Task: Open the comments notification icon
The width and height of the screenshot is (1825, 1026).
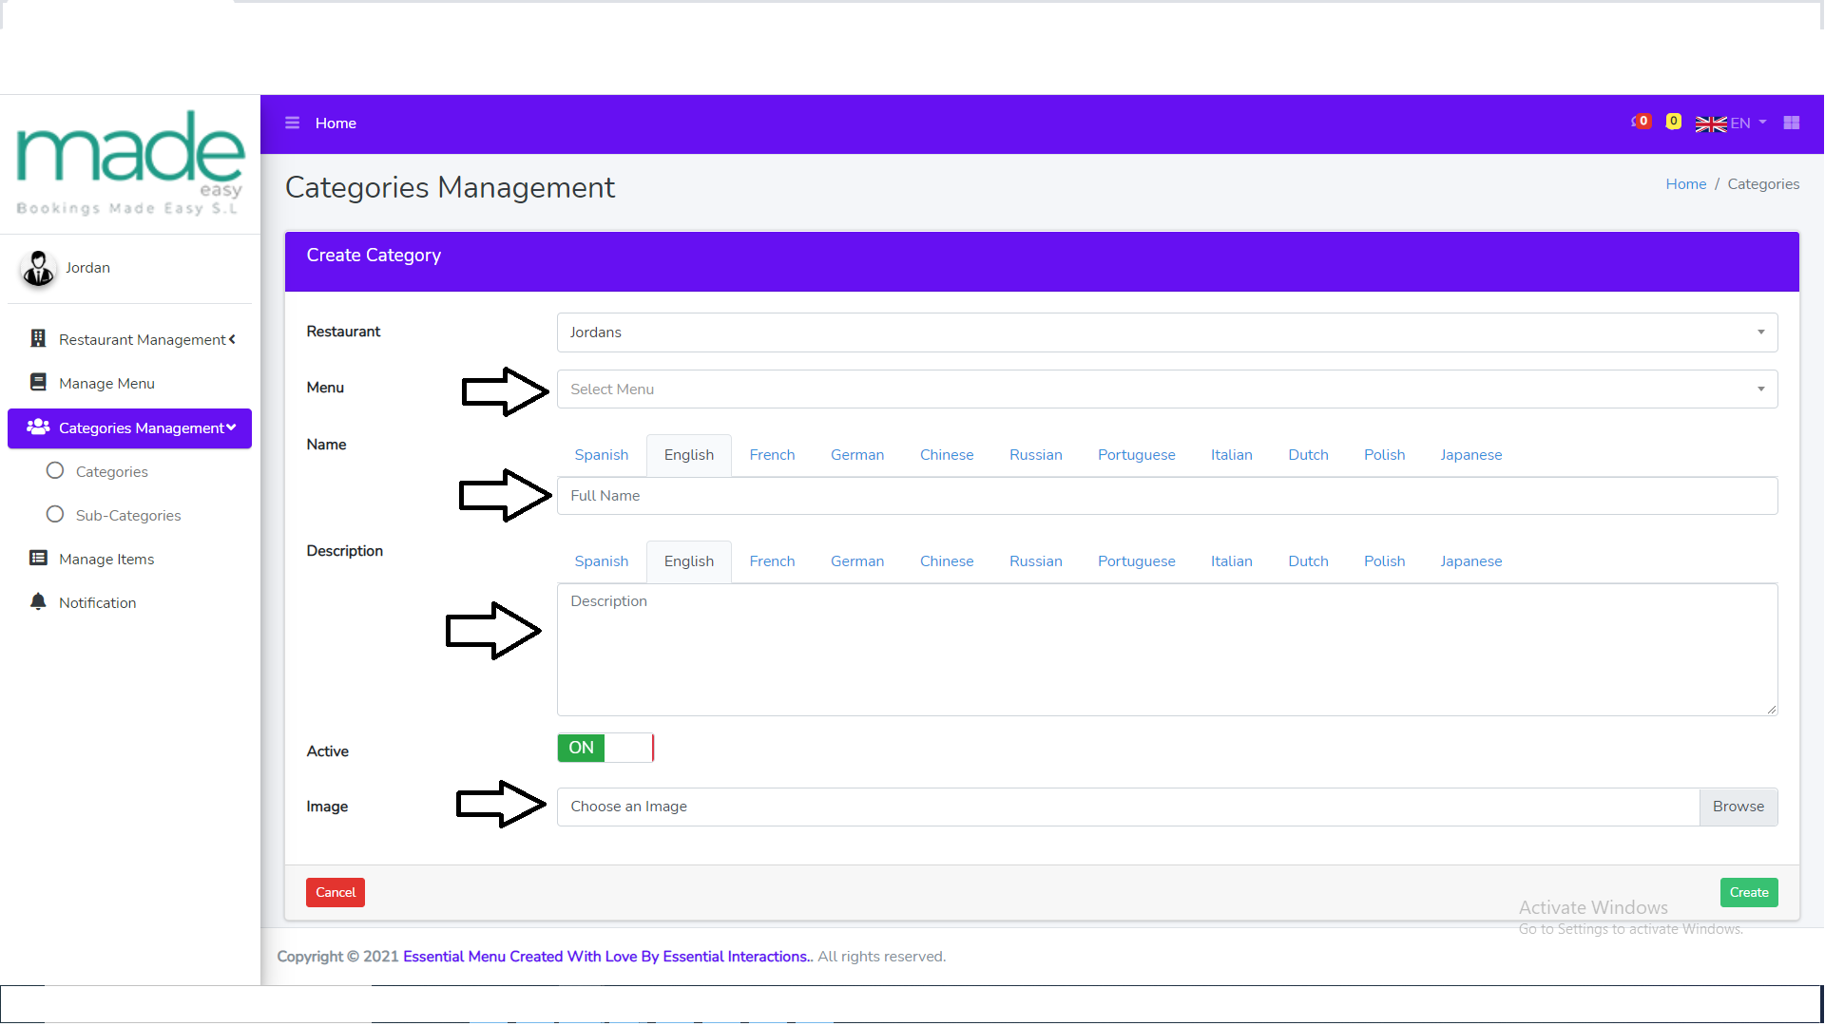Action: 1641,122
